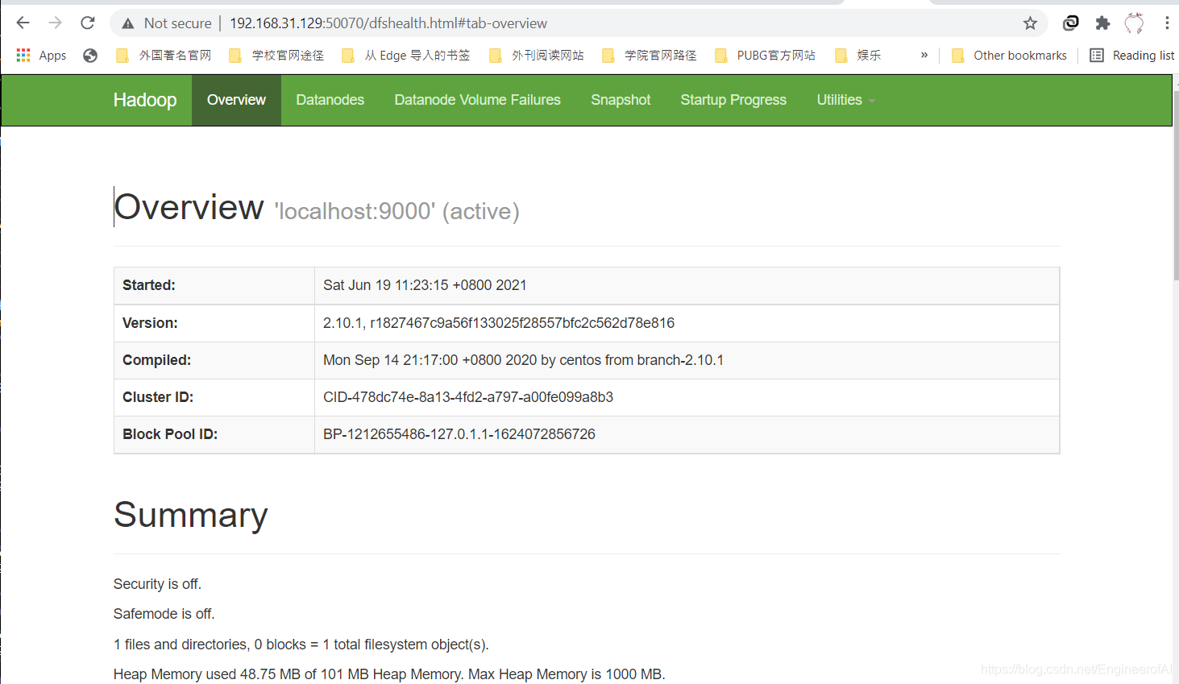Image resolution: width=1179 pixels, height=684 pixels.
Task: Go back with the browser back arrow
Action: coord(23,23)
